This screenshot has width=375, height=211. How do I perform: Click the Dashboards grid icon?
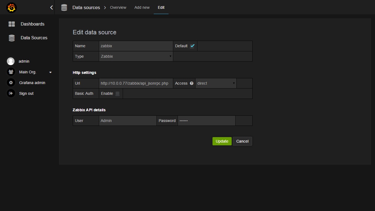click(x=12, y=24)
